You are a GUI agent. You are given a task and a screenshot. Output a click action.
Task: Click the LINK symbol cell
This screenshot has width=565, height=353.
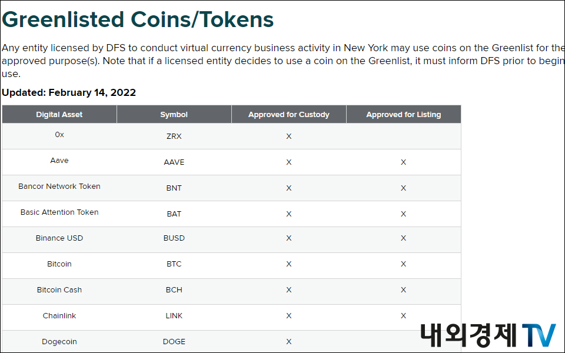pos(174,316)
